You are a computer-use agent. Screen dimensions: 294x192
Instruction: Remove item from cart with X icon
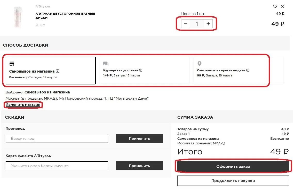[x=282, y=6]
